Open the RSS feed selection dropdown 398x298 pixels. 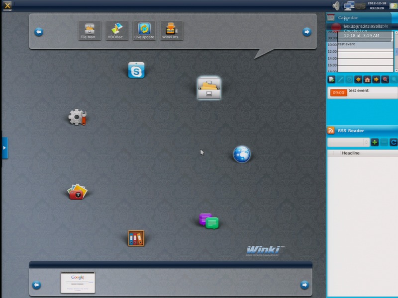click(x=348, y=143)
